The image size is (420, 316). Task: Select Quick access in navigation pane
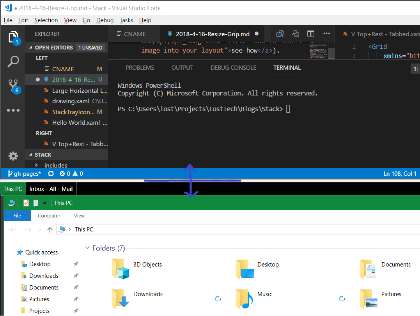[x=37, y=252]
